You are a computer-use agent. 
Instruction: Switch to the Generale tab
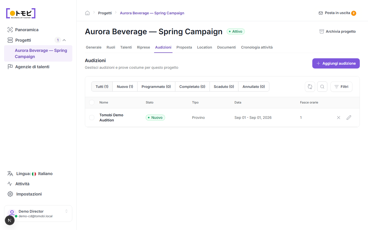pyautogui.click(x=94, y=47)
